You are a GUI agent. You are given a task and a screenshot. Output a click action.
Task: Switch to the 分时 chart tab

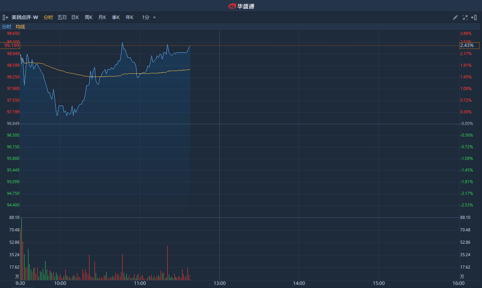pos(48,17)
